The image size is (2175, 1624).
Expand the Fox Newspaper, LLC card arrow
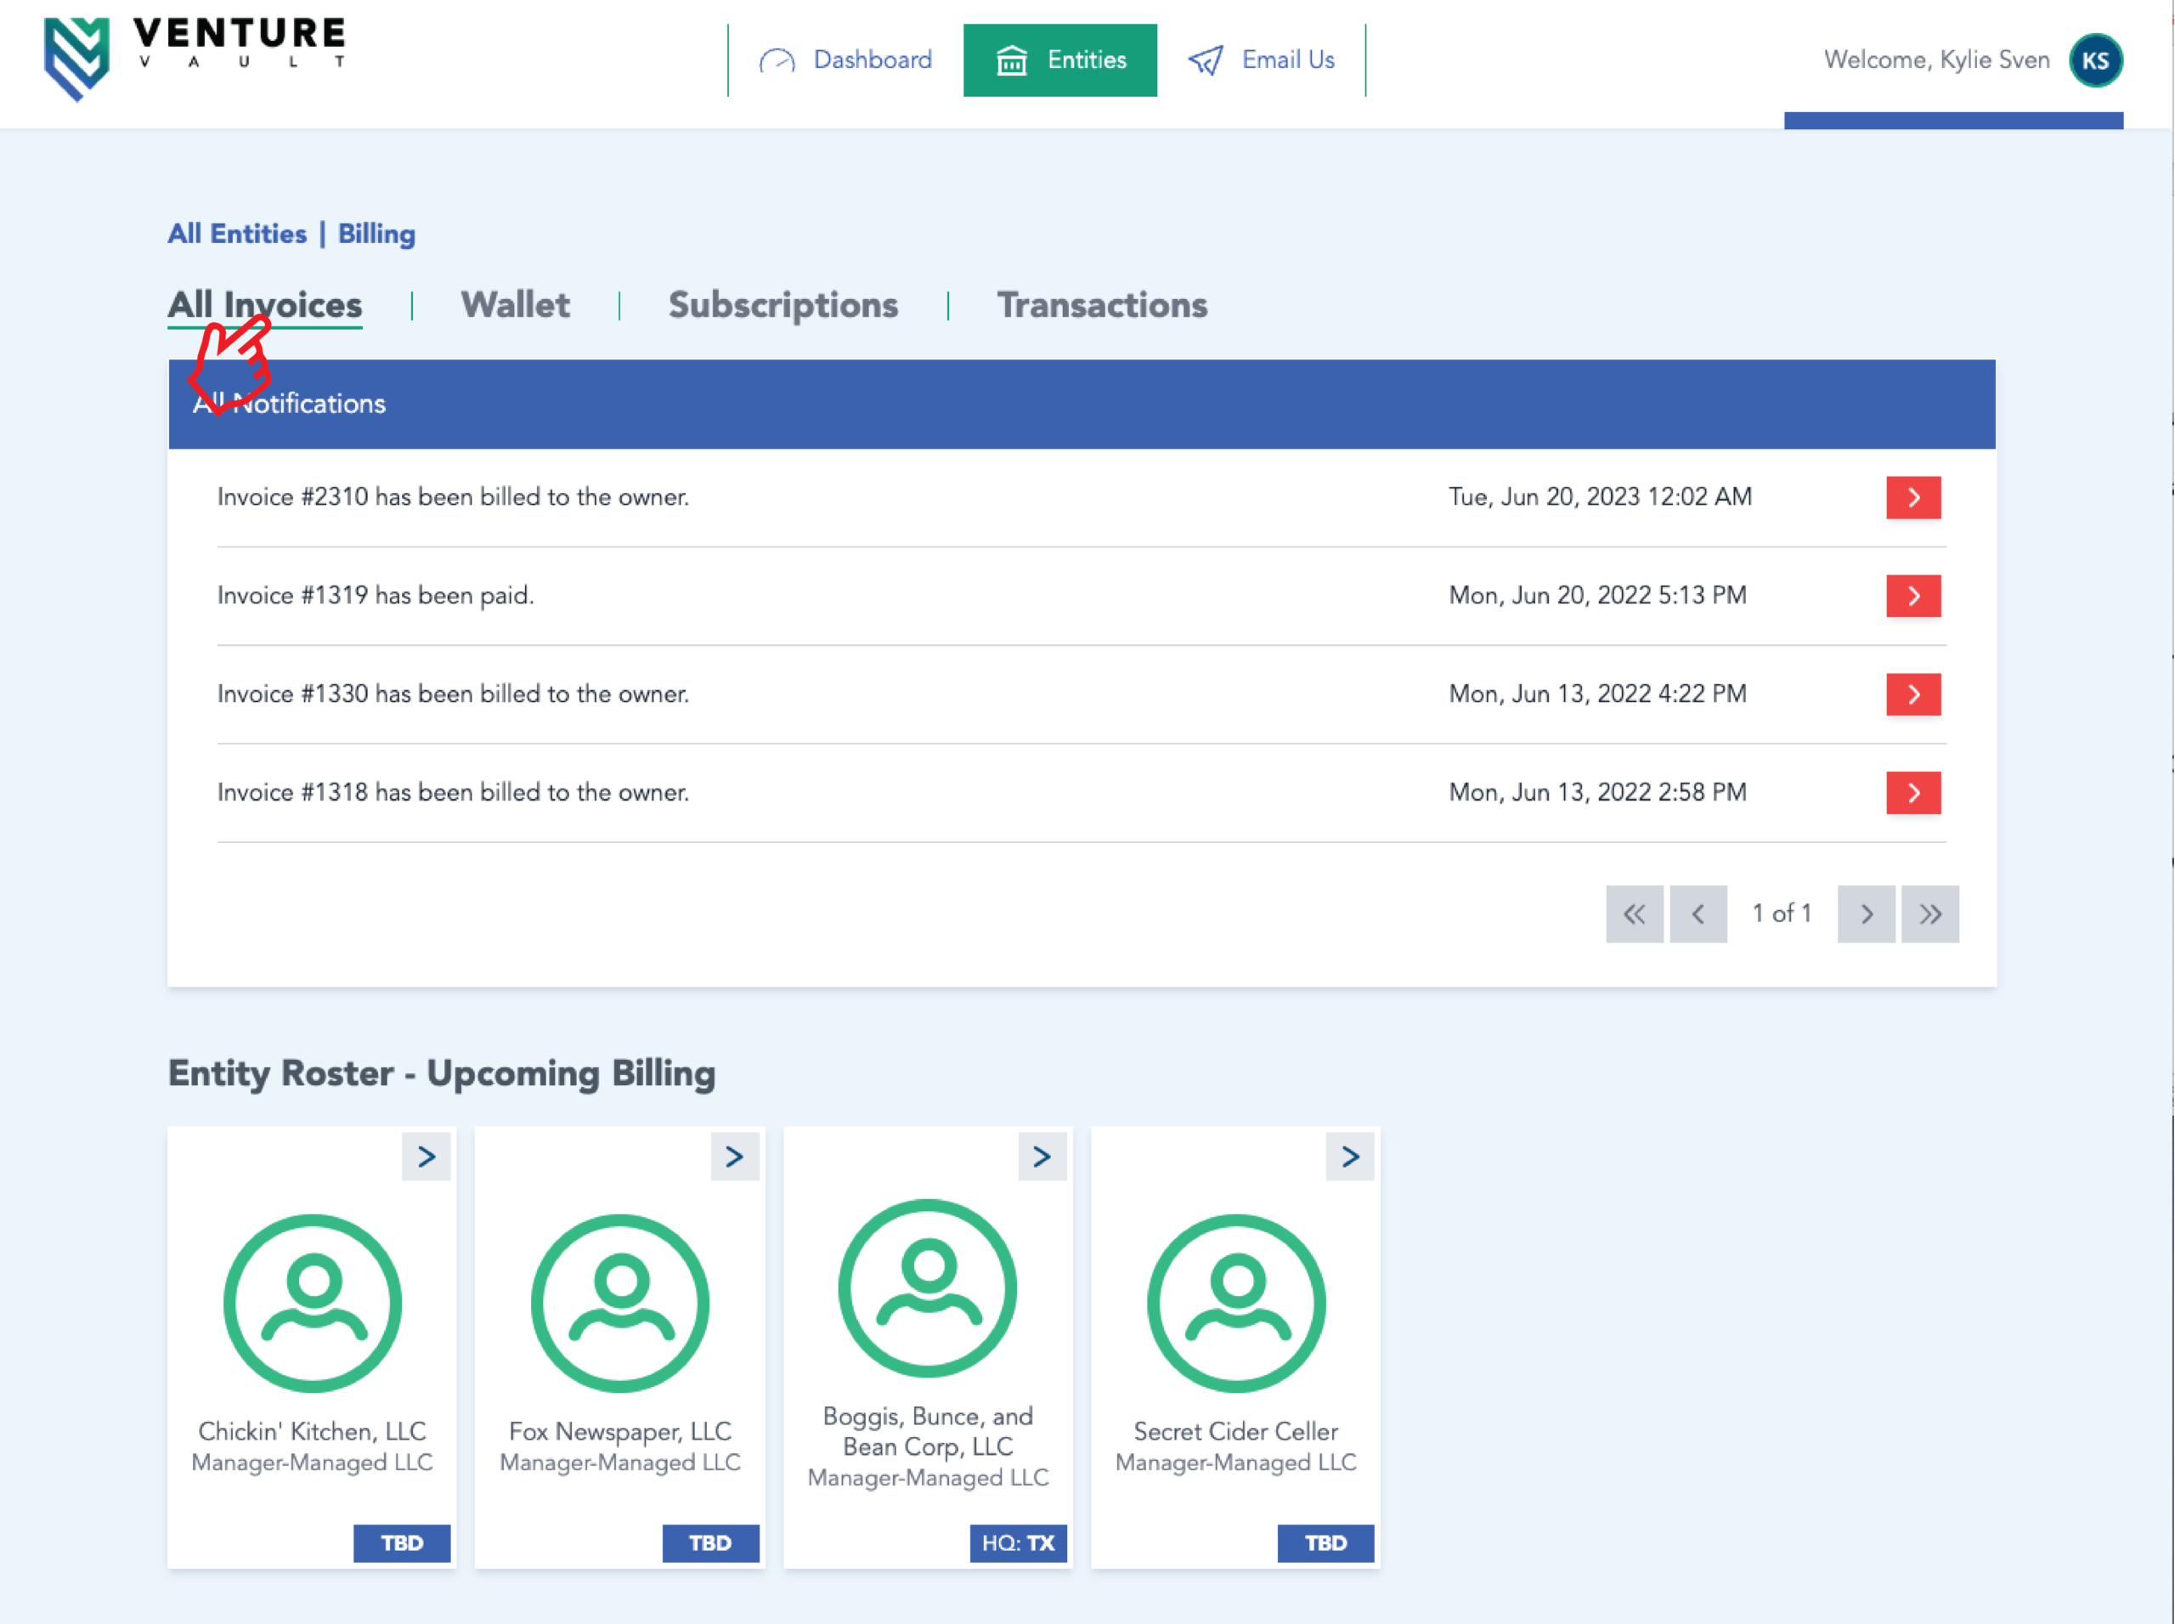coord(734,1156)
